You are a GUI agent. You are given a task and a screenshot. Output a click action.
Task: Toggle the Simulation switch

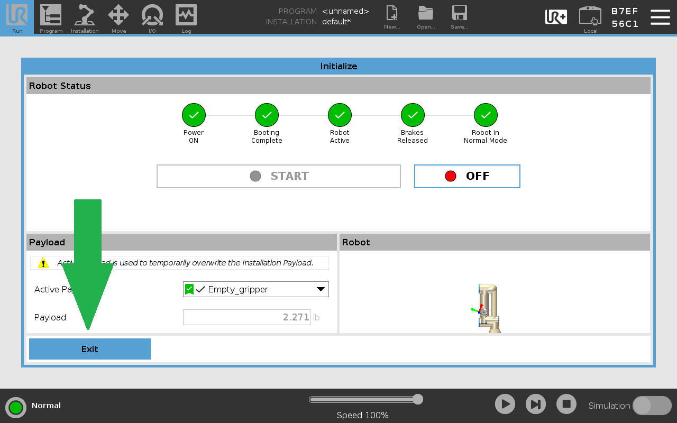coord(652,406)
